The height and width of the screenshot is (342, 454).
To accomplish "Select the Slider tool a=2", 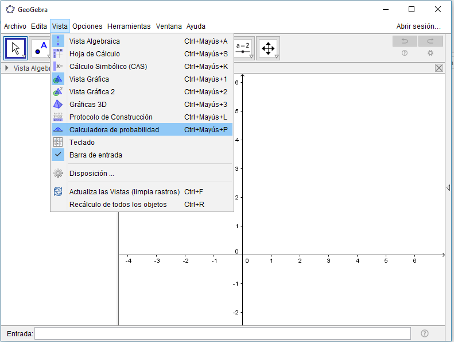I will pos(244,48).
